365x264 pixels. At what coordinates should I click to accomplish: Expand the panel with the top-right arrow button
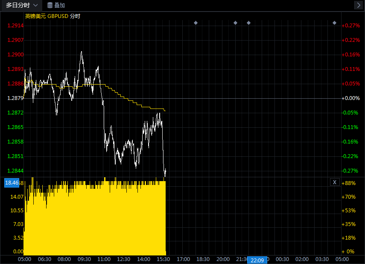358,5
